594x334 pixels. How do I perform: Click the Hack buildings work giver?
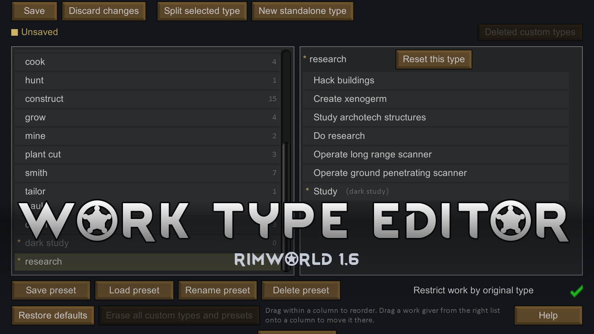pyautogui.click(x=436, y=80)
